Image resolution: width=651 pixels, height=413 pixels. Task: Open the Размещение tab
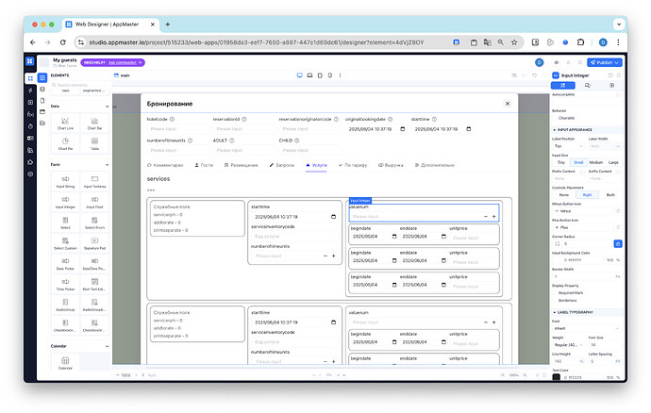tap(241, 165)
